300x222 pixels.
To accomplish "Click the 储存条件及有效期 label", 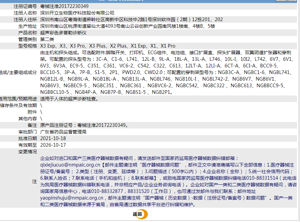I will pyautogui.click(x=19, y=105).
